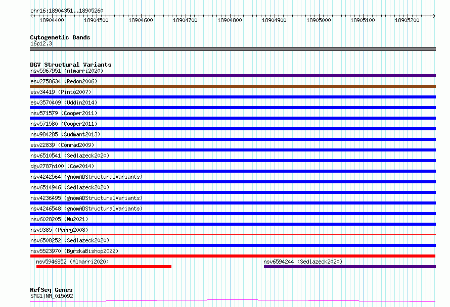Click the nsv571579 (Cooper2011) label
450x307 pixels.
tap(64, 113)
